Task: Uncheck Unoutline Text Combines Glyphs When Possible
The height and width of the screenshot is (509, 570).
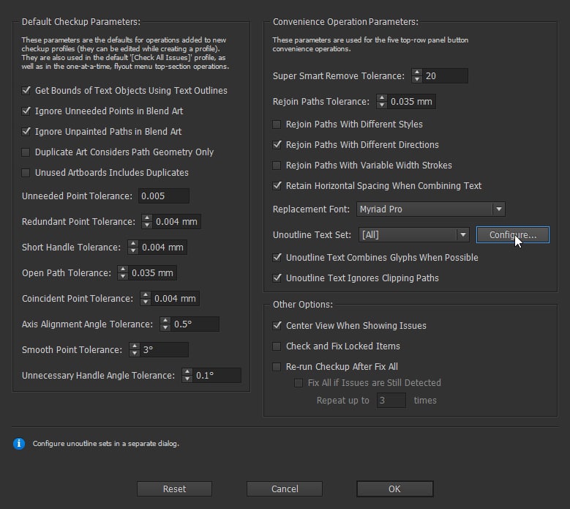Action: click(x=277, y=257)
